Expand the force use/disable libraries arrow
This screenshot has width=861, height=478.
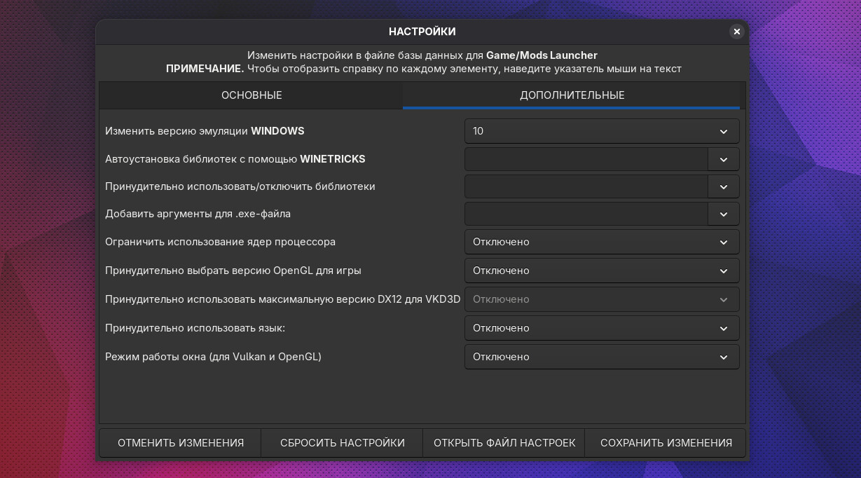tap(724, 186)
